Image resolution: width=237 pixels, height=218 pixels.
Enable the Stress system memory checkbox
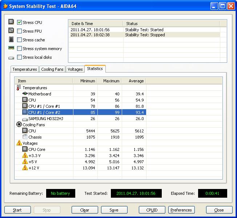(x=19, y=49)
